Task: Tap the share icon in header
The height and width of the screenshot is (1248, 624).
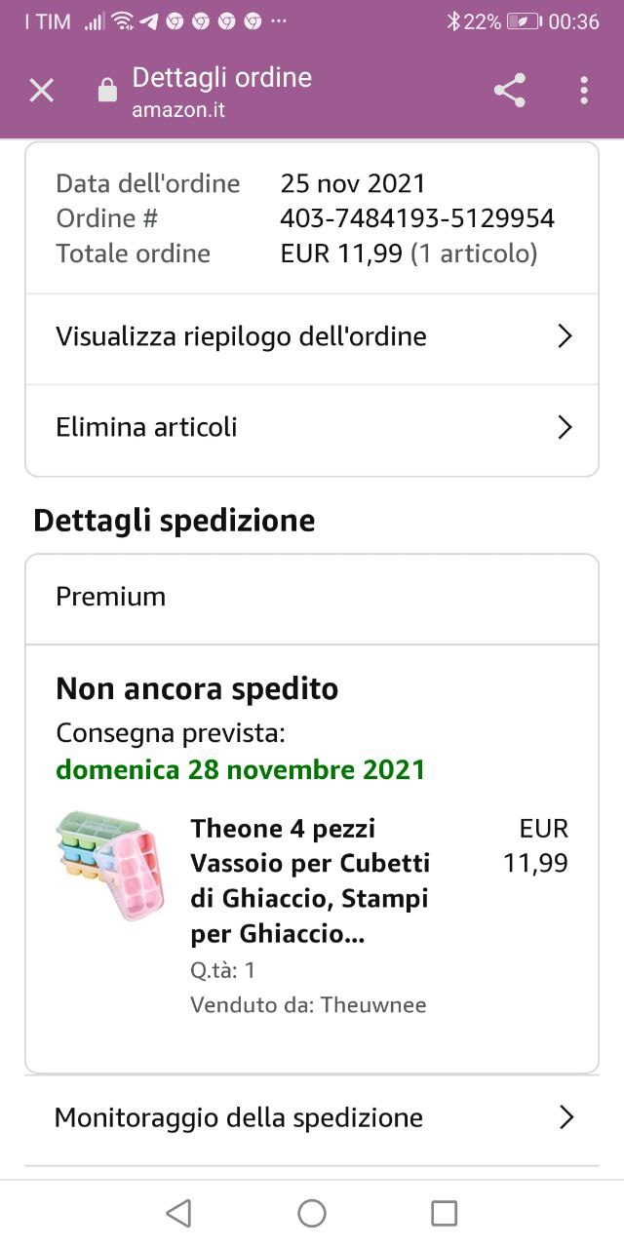Action: point(509,91)
